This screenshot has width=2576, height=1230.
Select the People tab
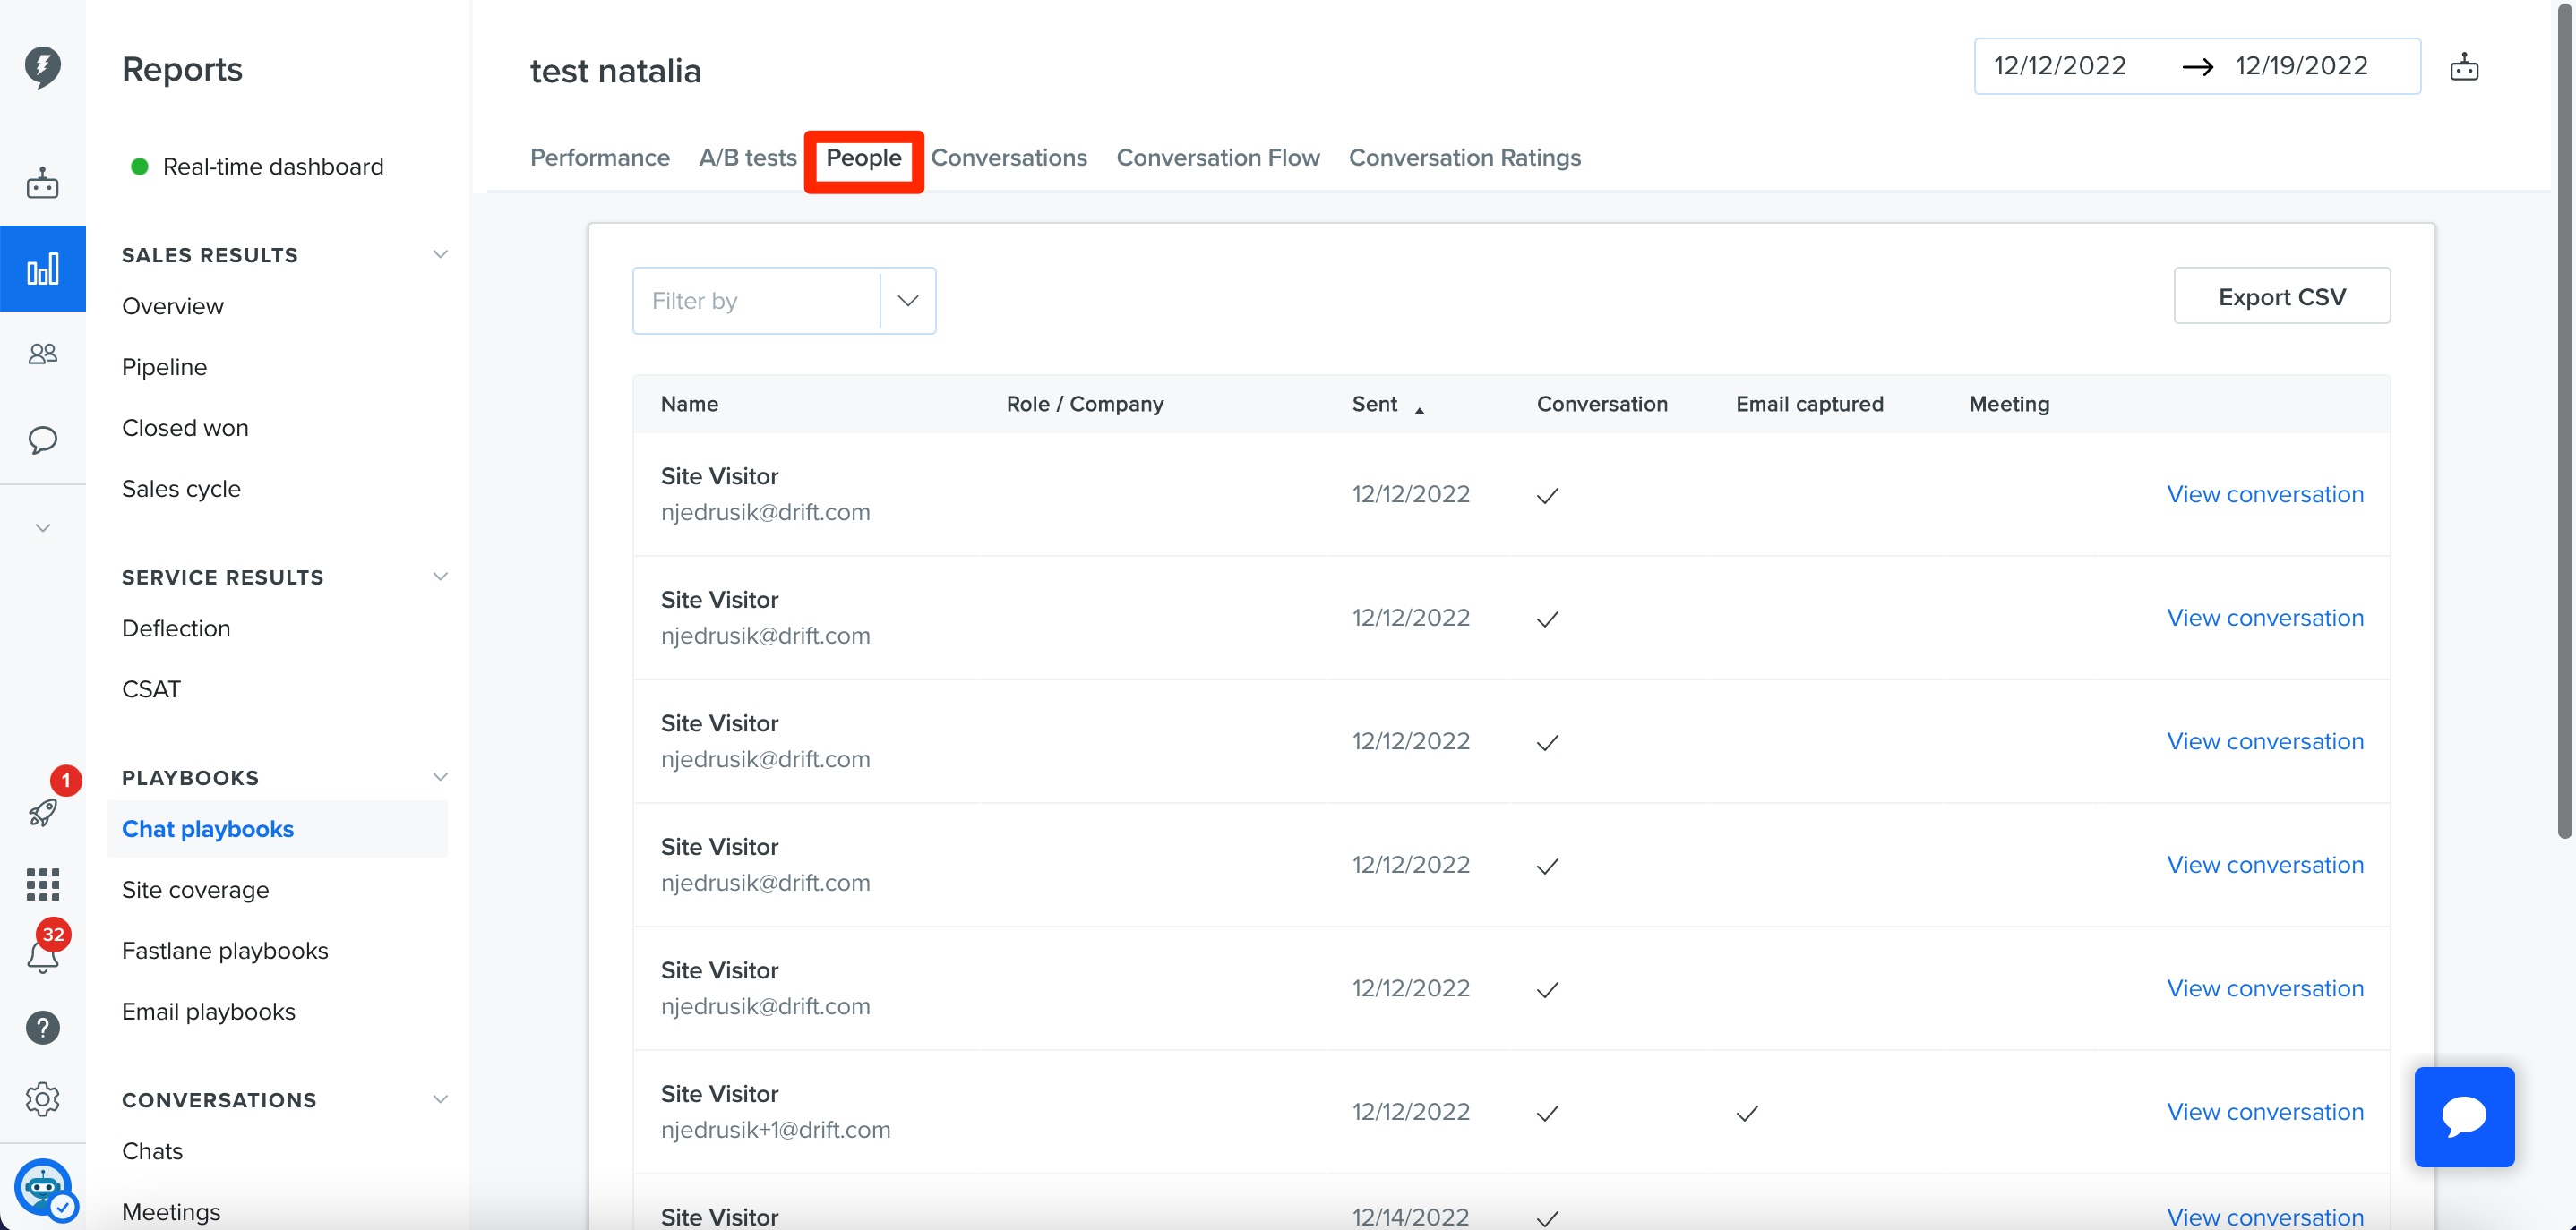click(x=863, y=158)
